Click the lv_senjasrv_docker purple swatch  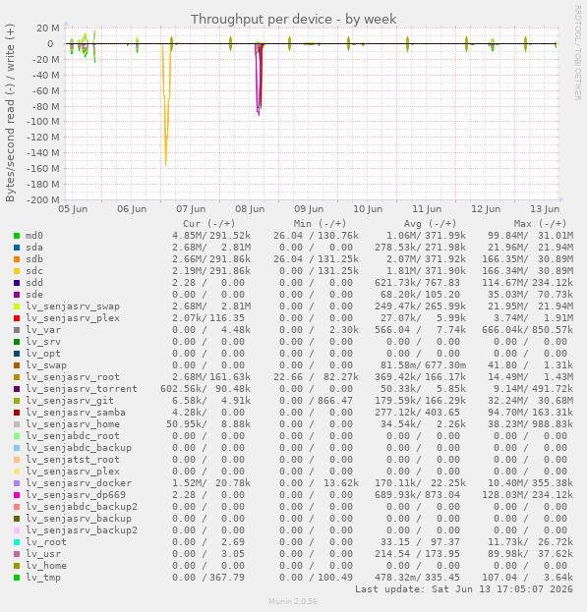coord(17,483)
